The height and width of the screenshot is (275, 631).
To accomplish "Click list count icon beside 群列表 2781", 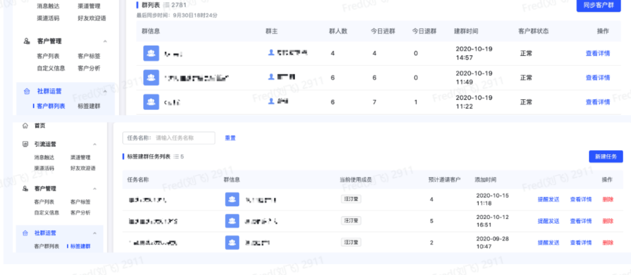I will point(166,5).
